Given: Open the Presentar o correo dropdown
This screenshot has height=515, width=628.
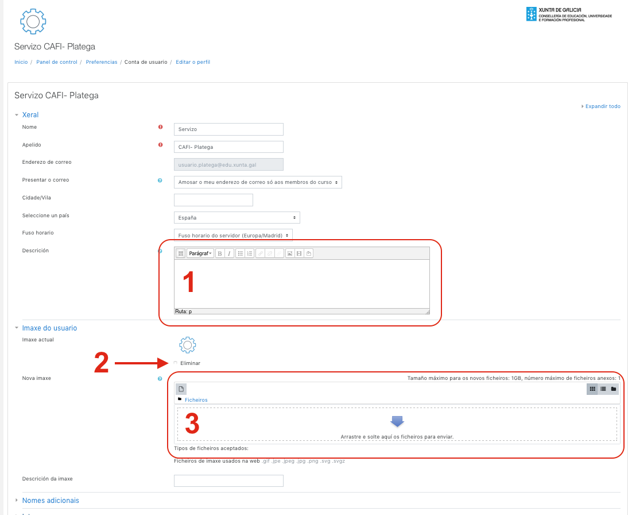Looking at the screenshot, I should pyautogui.click(x=258, y=182).
